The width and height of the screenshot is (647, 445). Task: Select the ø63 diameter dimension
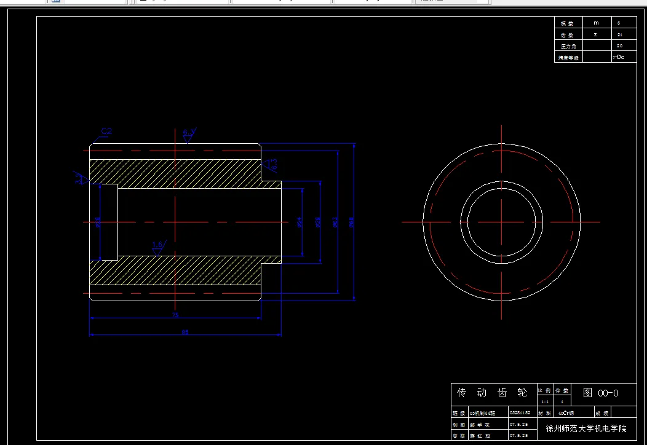click(335, 222)
